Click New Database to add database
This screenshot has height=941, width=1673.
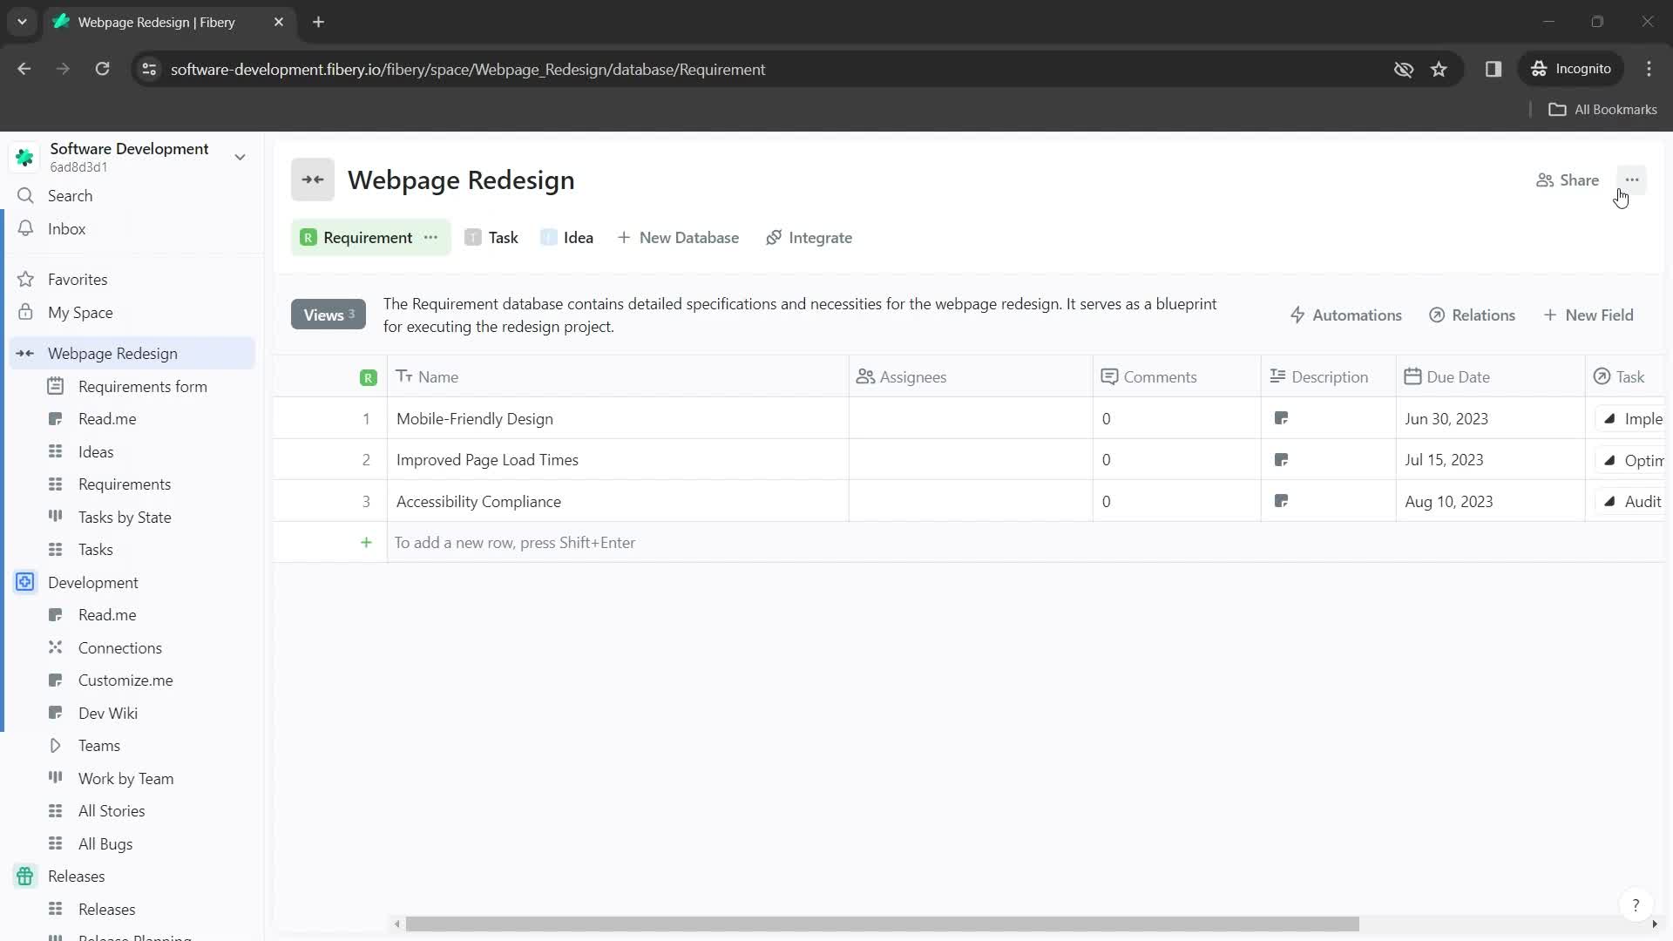coord(679,238)
